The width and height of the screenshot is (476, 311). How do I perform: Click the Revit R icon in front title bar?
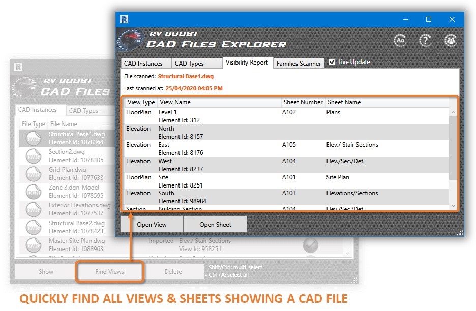(124, 19)
